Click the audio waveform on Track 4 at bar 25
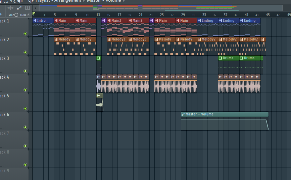Image resolution: width=291 pixels, height=180 pixels. point(176,87)
